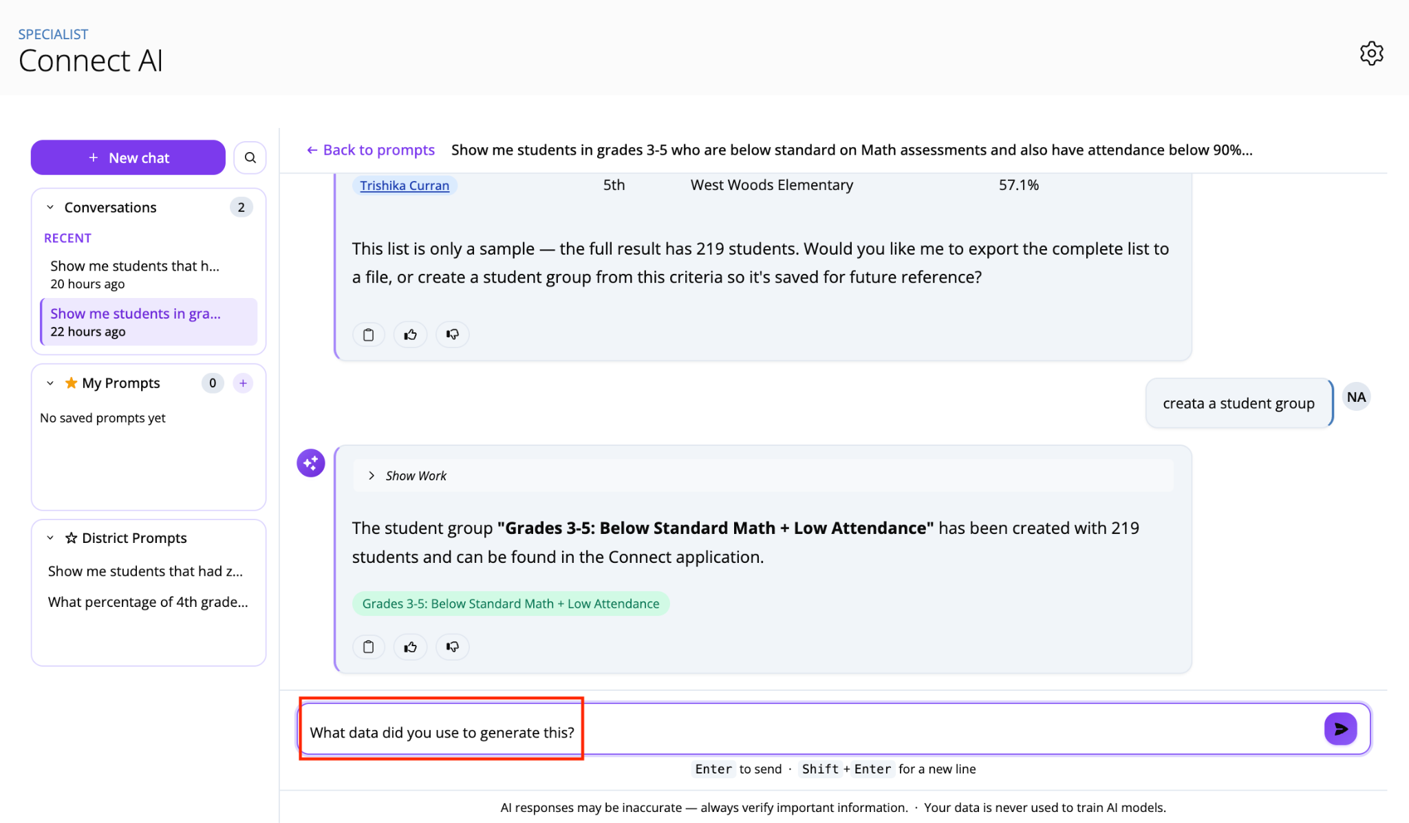Image resolution: width=1409 pixels, height=823 pixels.
Task: Click the NA user avatar
Action: pyautogui.click(x=1356, y=397)
